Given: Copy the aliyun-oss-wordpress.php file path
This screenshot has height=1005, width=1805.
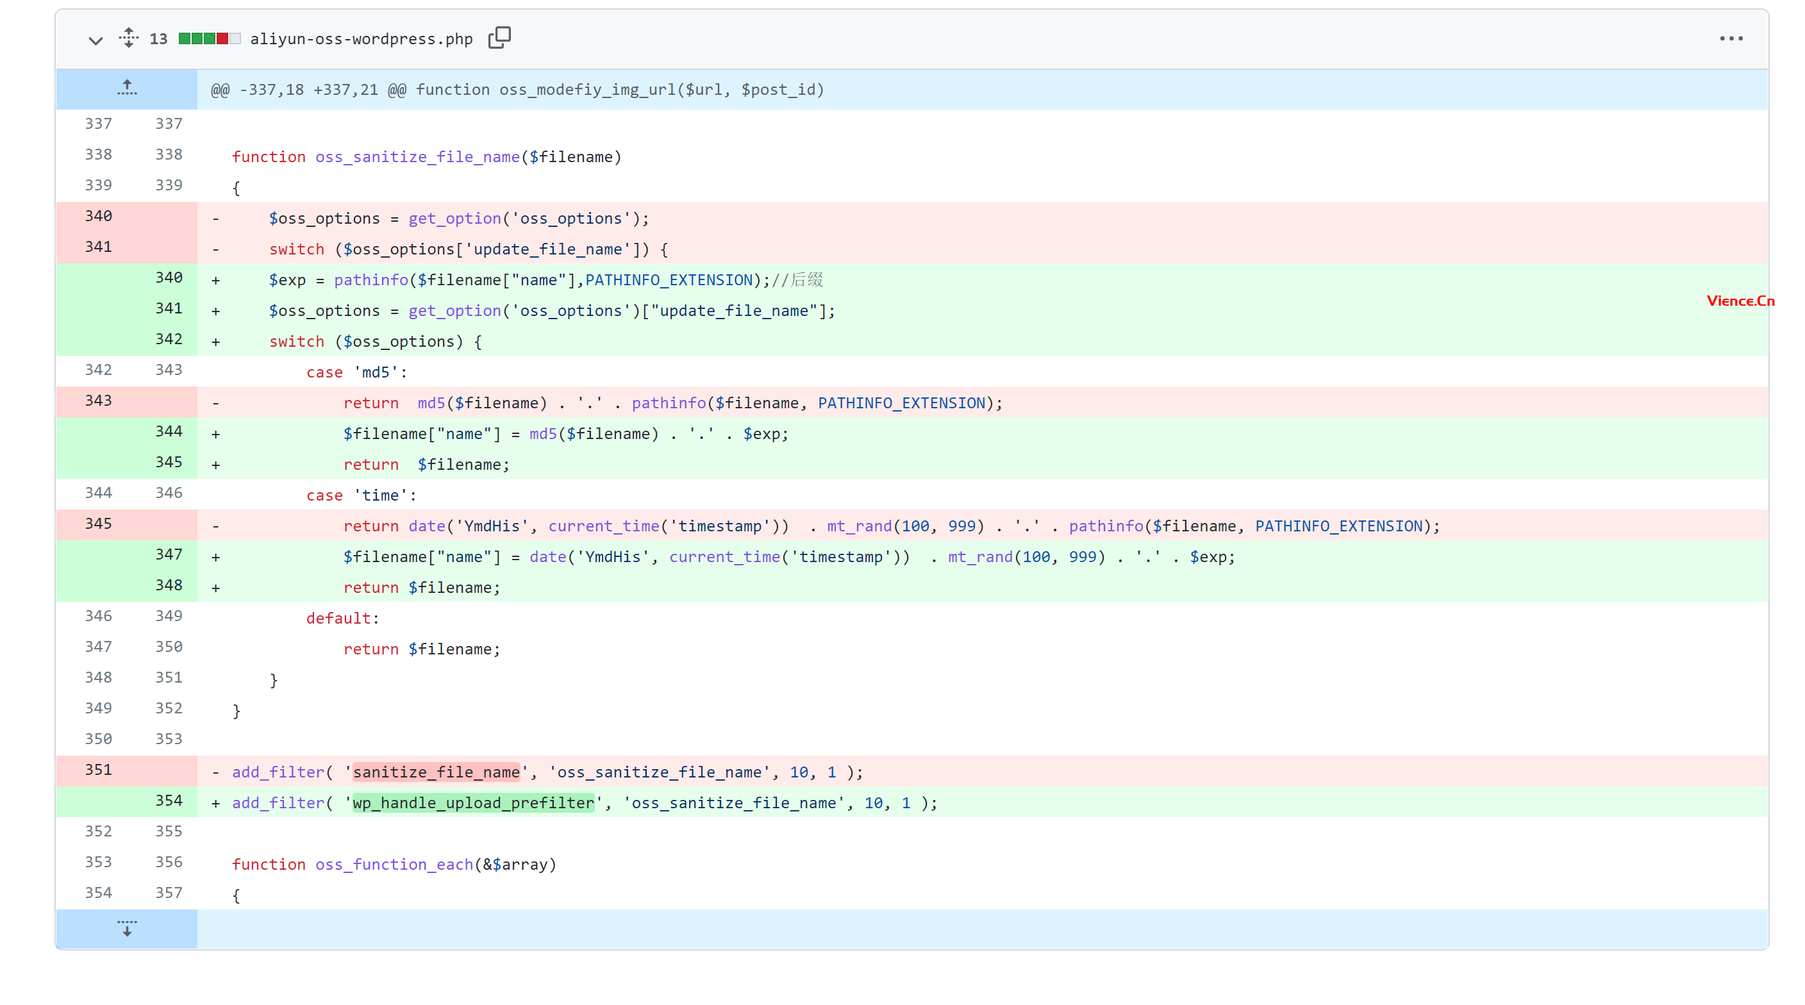Looking at the screenshot, I should point(499,38).
